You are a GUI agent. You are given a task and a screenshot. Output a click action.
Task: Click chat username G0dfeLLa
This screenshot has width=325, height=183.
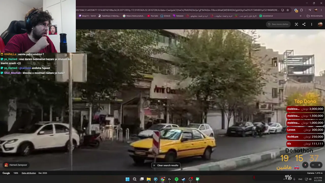pos(10,54)
